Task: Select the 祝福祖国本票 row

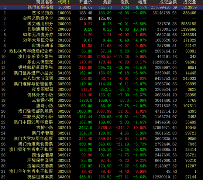Action: coord(101,177)
